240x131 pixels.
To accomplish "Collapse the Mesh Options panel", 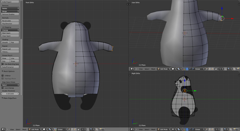I will [2, 71].
